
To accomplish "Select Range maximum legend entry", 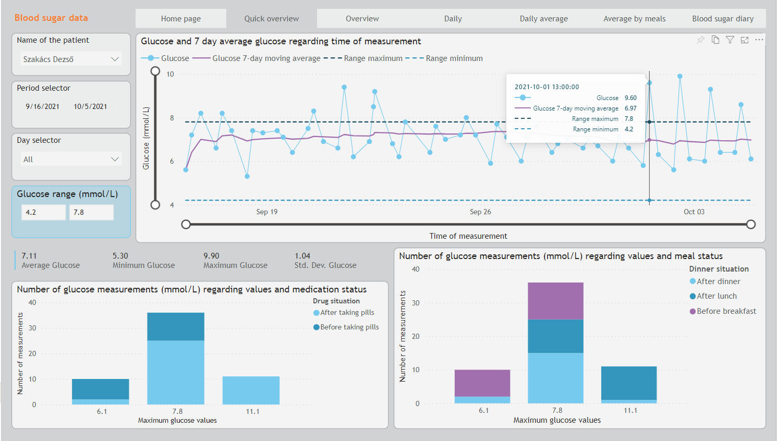I will pyautogui.click(x=363, y=58).
